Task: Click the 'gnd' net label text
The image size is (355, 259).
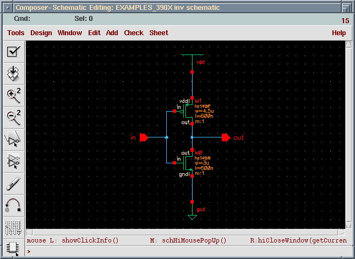Action: (200, 210)
